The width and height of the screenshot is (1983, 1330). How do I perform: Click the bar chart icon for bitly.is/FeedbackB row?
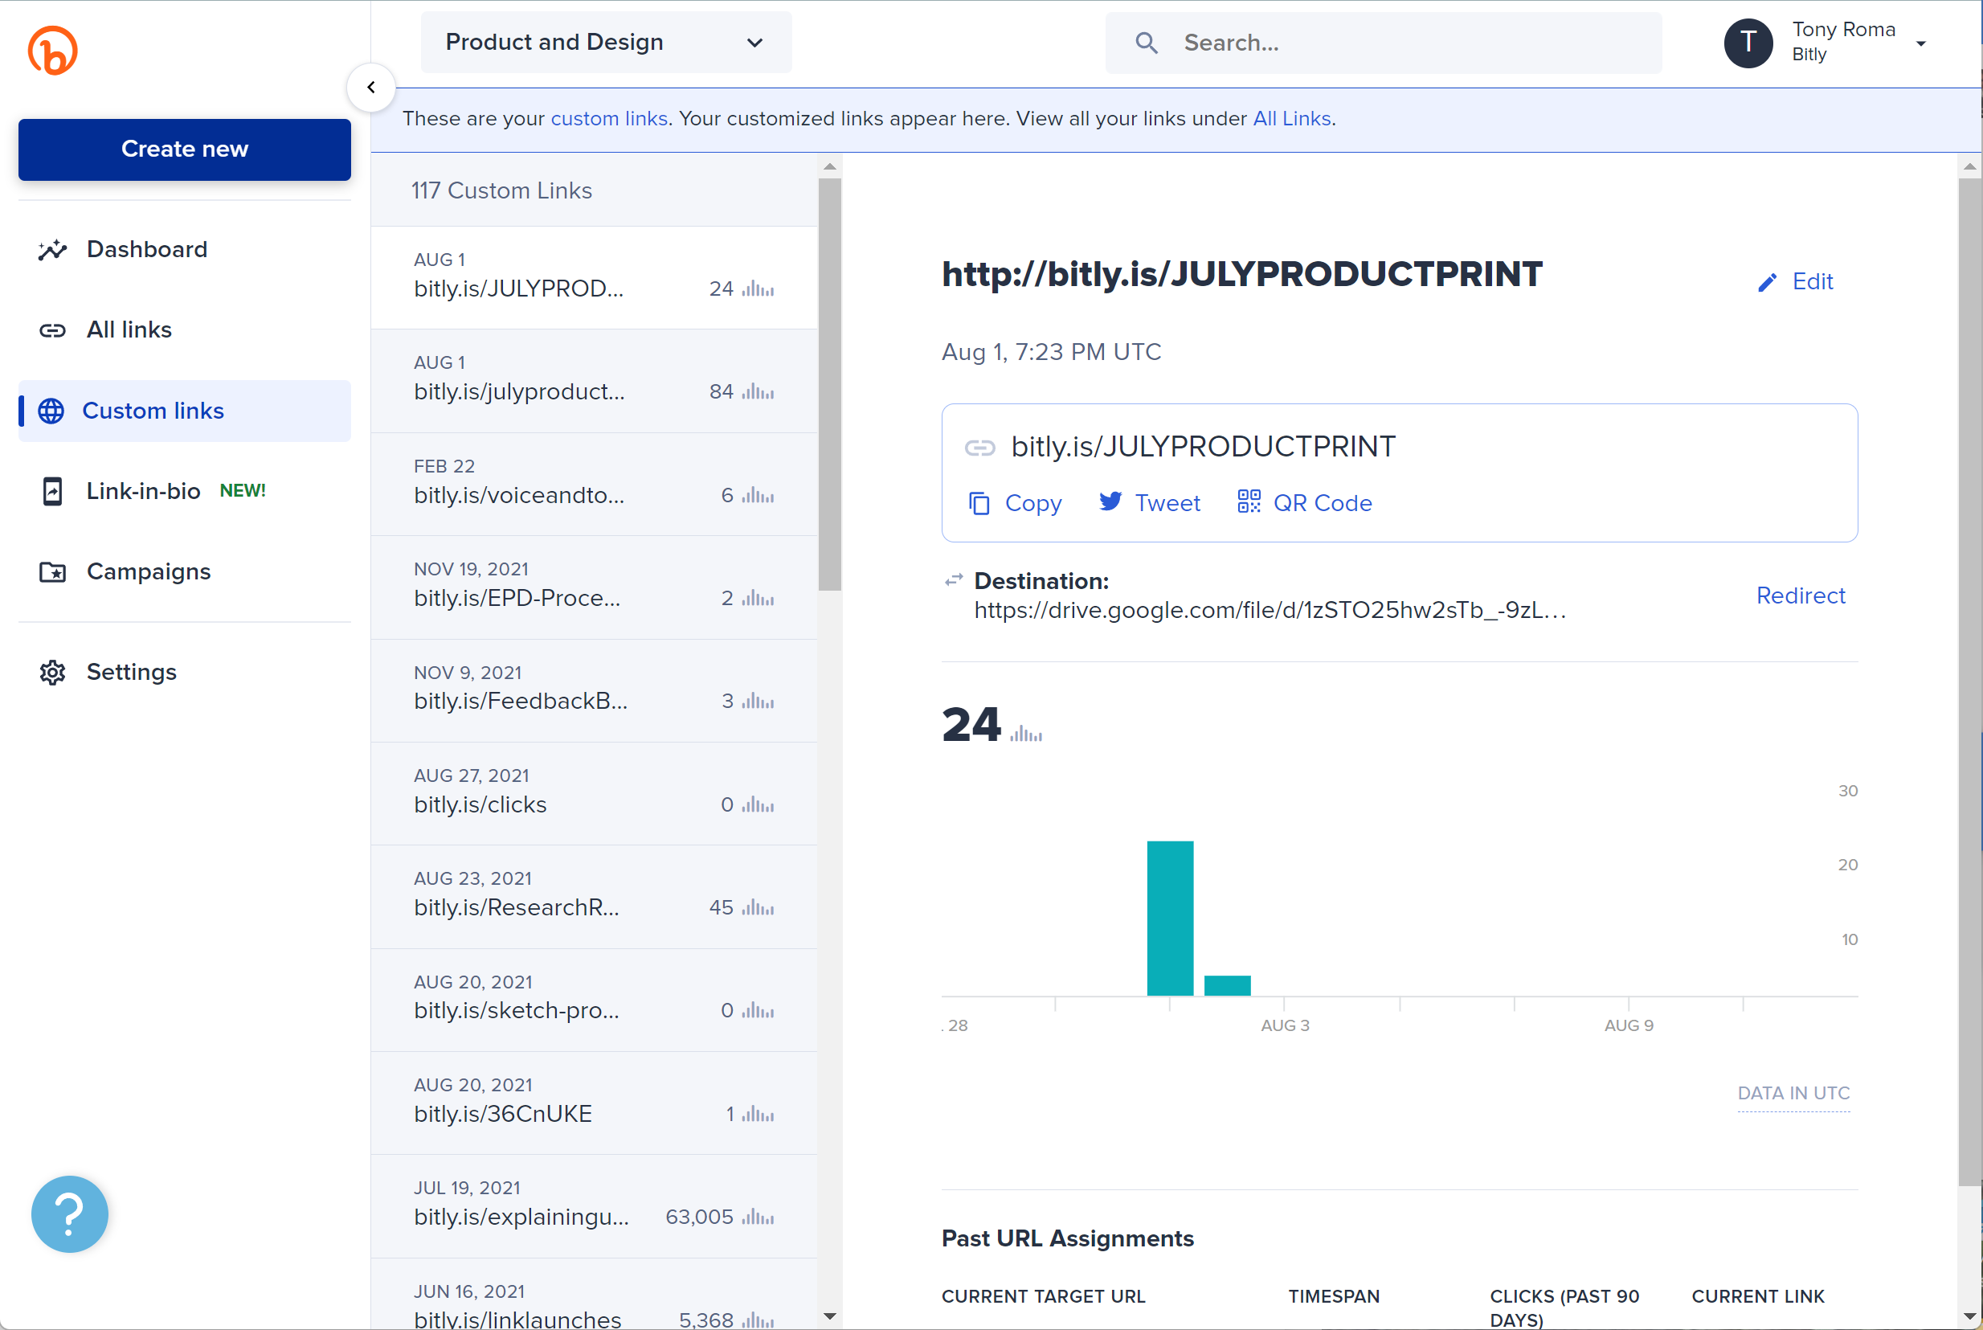tap(758, 702)
